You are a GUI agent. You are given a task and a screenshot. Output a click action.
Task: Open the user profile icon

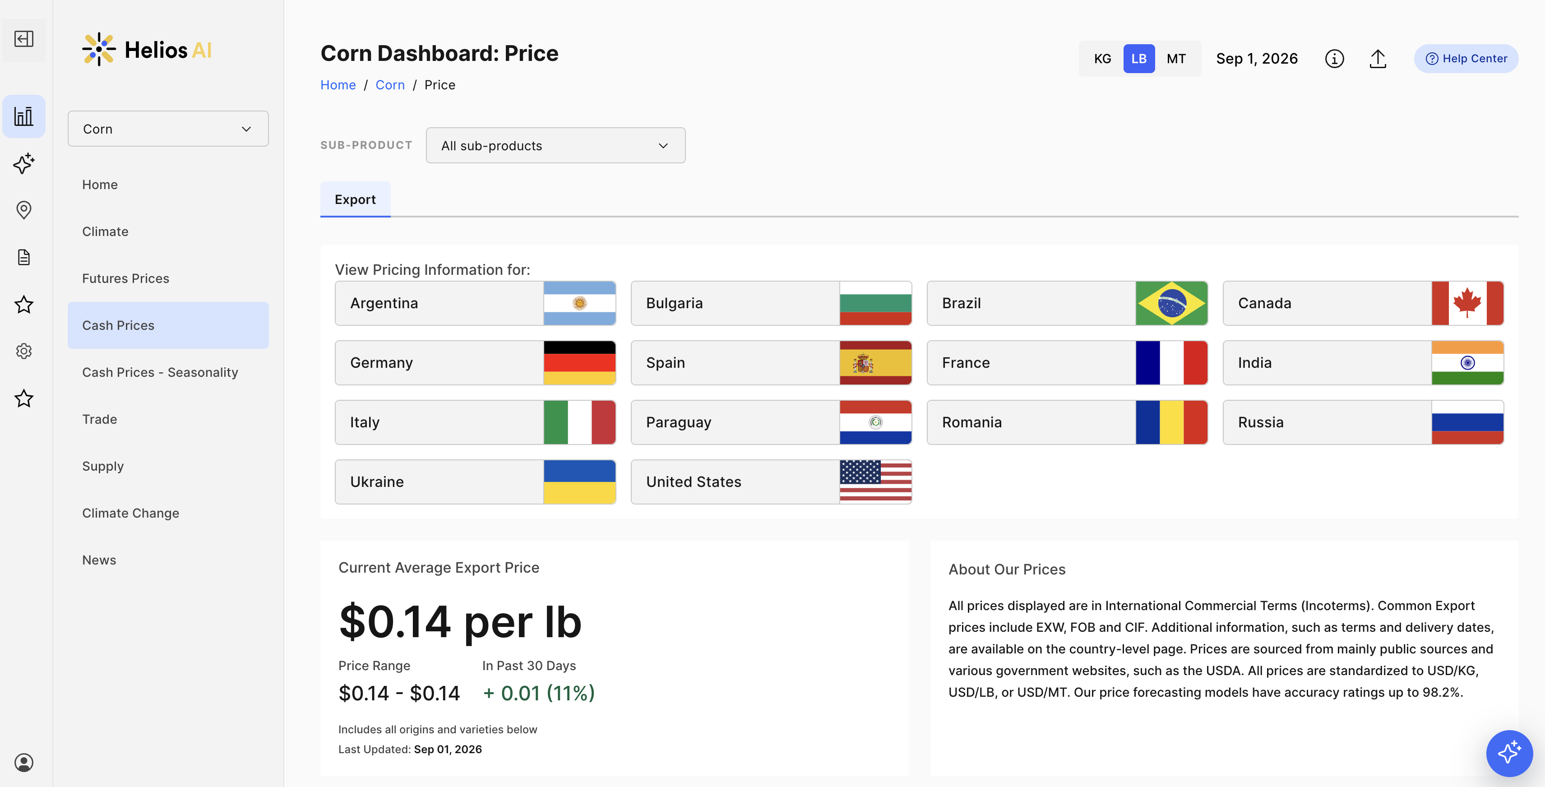pyautogui.click(x=24, y=763)
